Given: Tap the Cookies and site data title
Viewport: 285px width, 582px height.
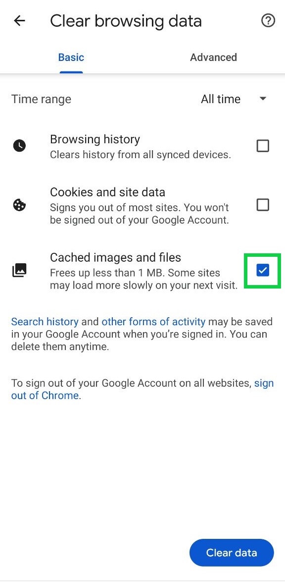Looking at the screenshot, I should coord(107,192).
